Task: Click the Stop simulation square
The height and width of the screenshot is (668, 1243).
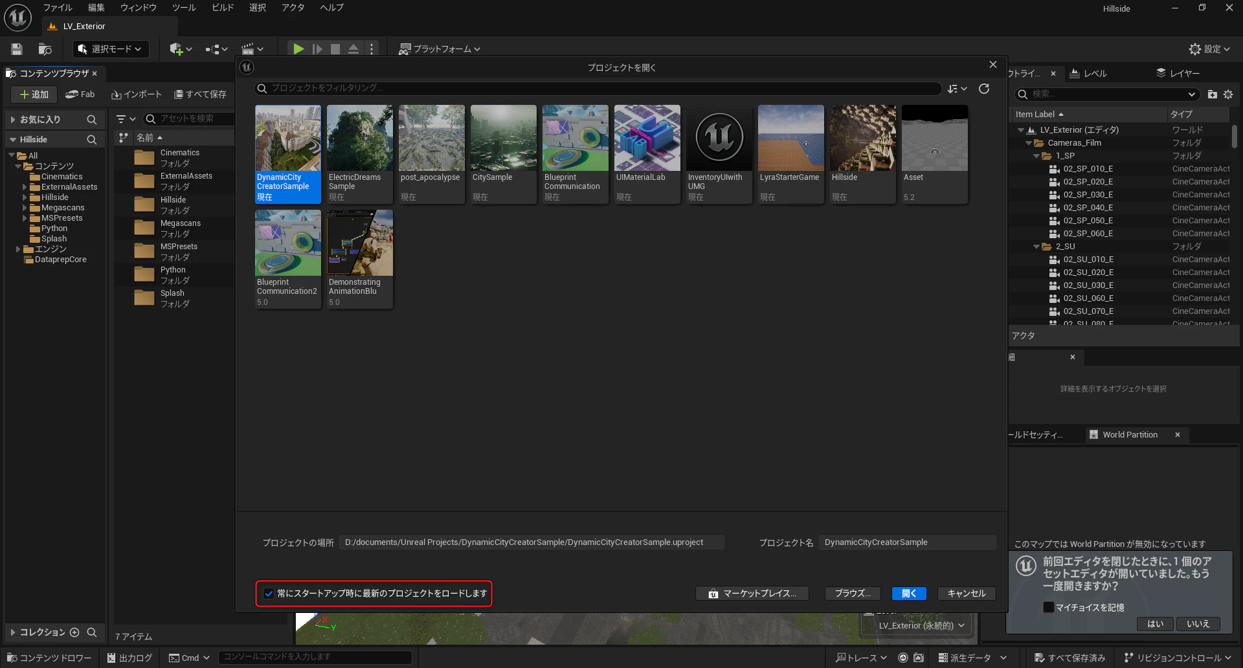Action: [x=335, y=49]
